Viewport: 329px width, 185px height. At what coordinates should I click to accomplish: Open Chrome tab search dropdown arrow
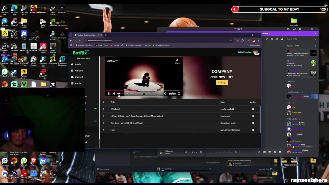click(x=71, y=35)
